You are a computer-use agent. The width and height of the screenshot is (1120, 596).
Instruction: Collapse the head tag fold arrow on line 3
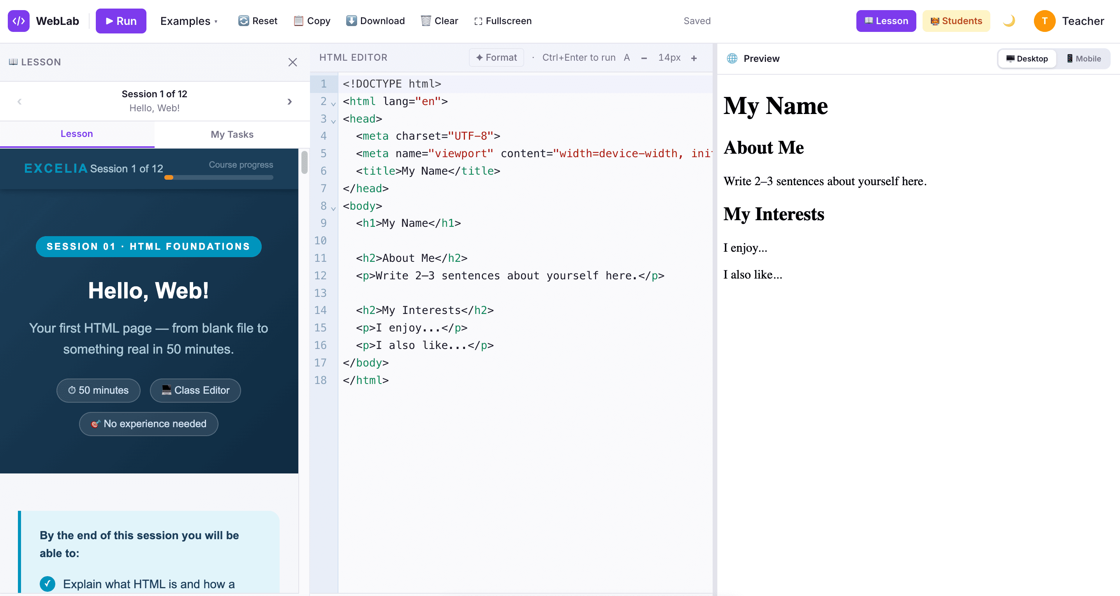point(333,121)
